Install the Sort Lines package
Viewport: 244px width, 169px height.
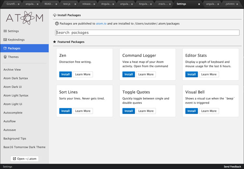point(65,111)
